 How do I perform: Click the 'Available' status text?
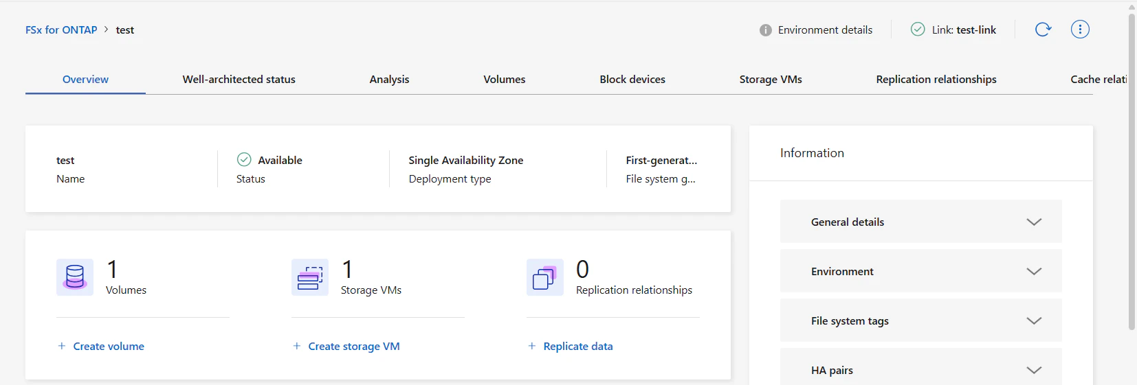(x=280, y=160)
